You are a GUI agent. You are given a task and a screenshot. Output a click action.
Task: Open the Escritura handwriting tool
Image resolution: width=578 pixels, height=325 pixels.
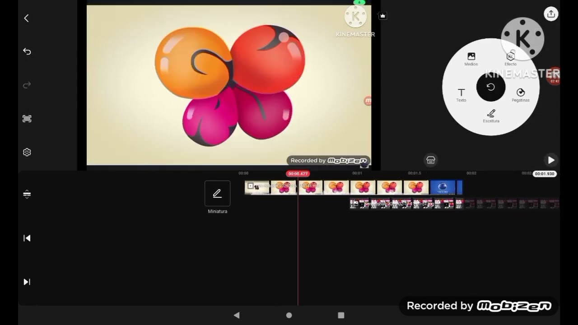(x=491, y=116)
